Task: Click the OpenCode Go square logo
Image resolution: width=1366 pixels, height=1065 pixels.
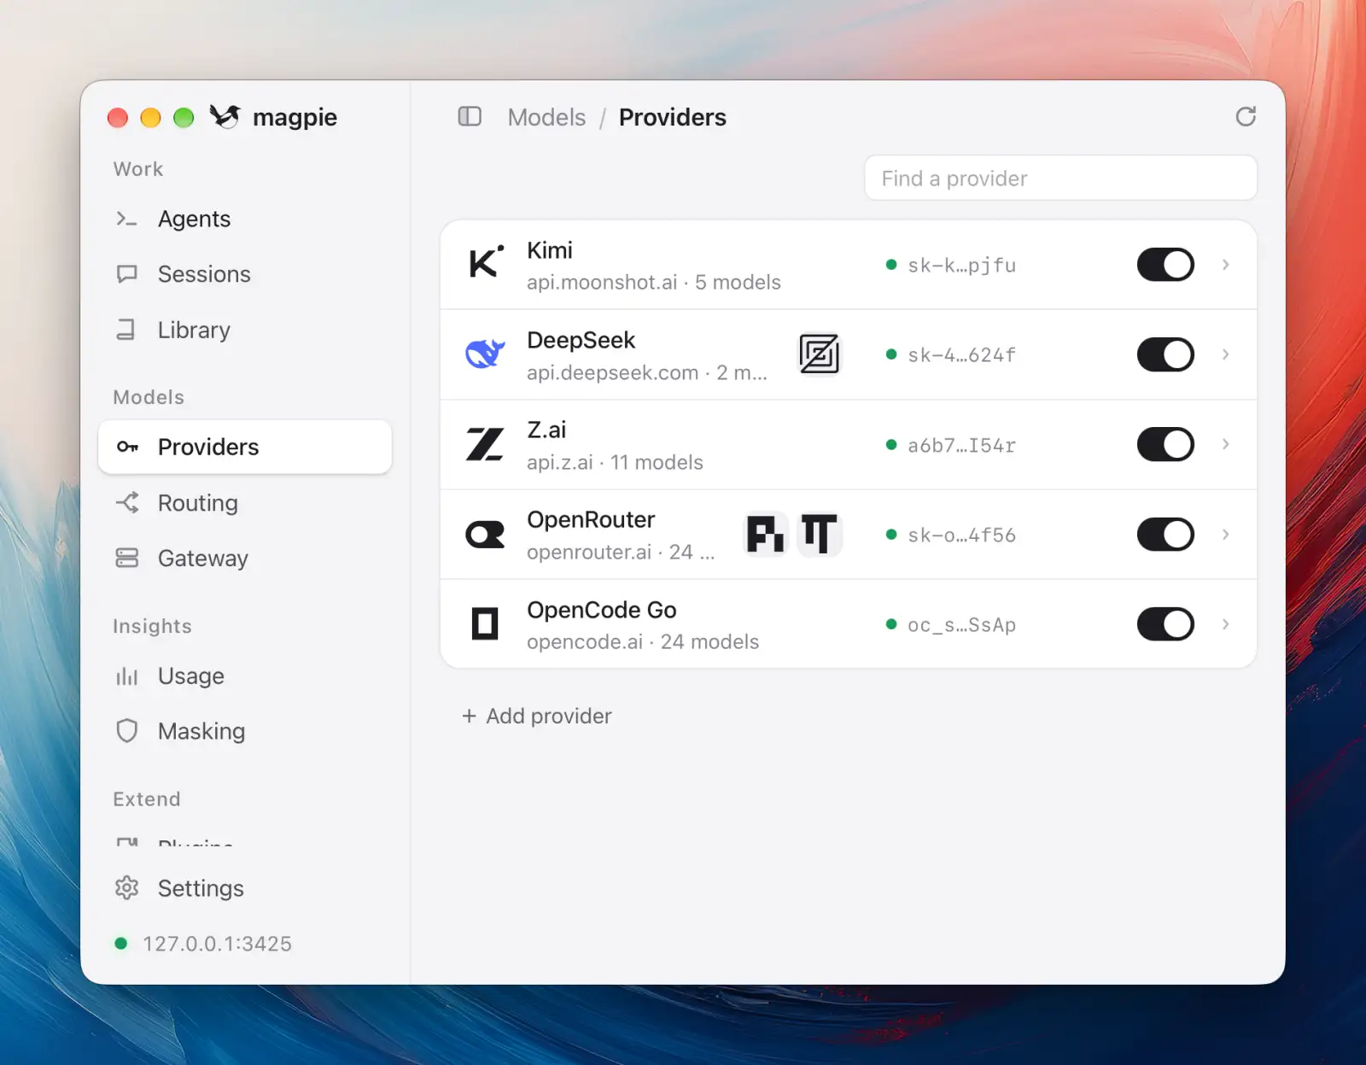Action: (x=485, y=623)
